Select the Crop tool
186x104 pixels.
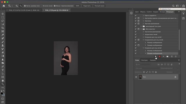(x=3, y=28)
